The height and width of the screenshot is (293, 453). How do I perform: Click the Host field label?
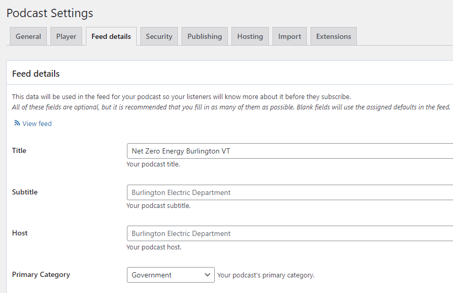coord(20,233)
